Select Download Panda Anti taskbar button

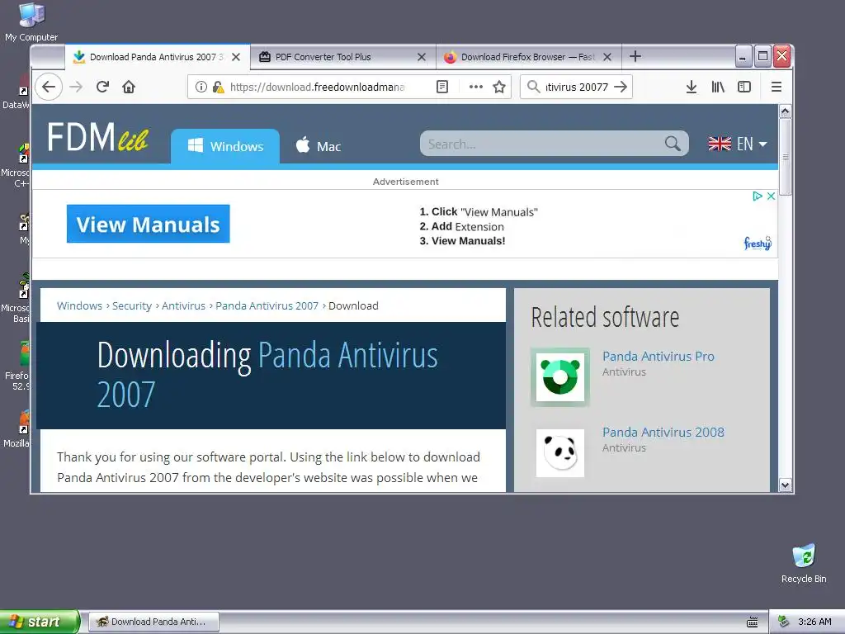pyautogui.click(x=153, y=622)
